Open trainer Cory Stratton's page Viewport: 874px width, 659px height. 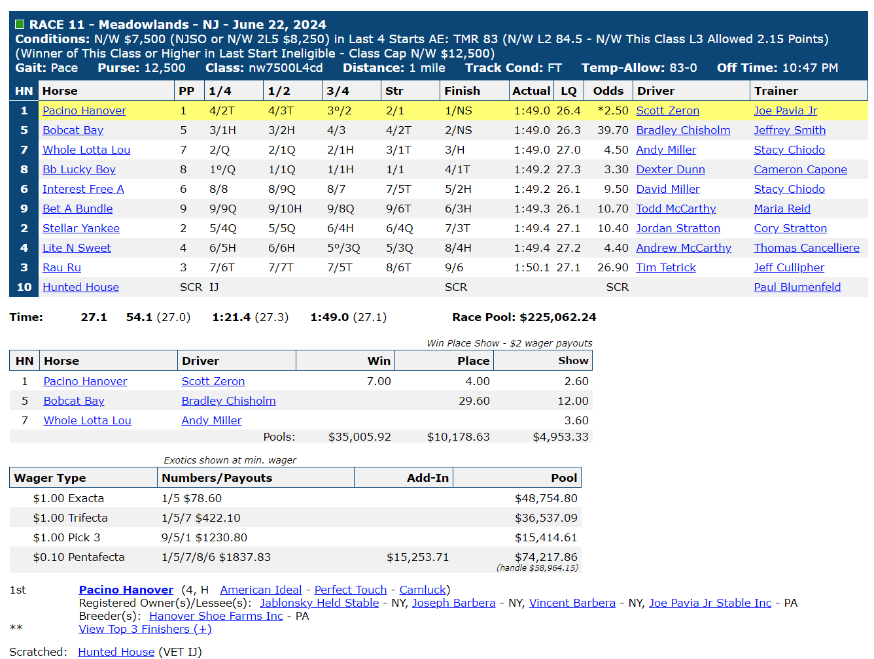[790, 228]
